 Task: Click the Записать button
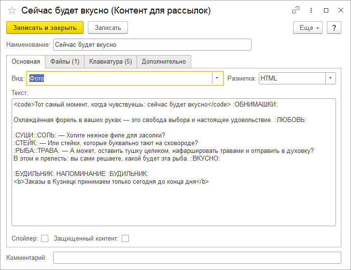pyautogui.click(x=108, y=27)
